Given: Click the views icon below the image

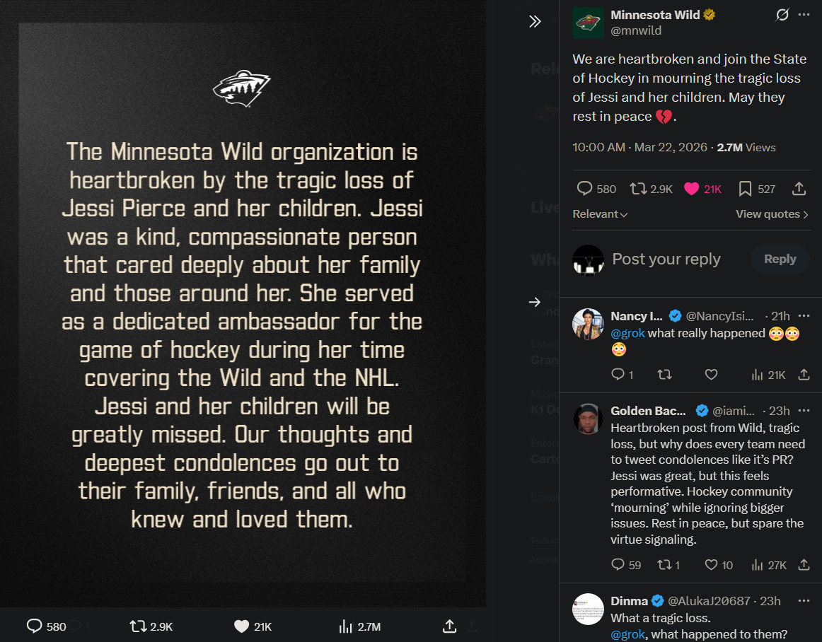Looking at the screenshot, I should (347, 626).
